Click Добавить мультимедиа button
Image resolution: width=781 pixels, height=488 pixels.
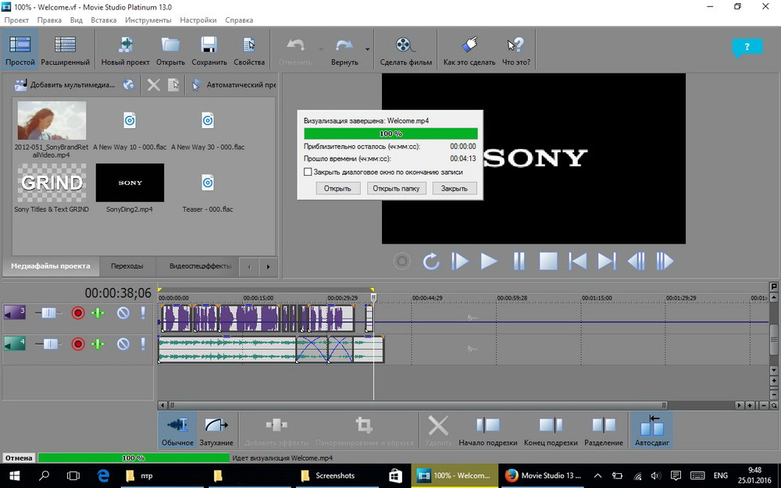click(x=65, y=84)
